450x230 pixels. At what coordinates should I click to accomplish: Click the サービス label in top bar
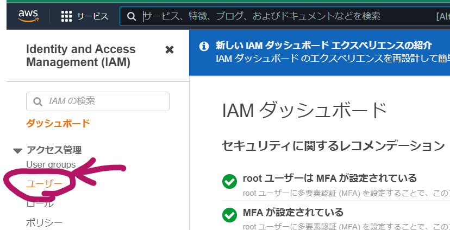(92, 16)
